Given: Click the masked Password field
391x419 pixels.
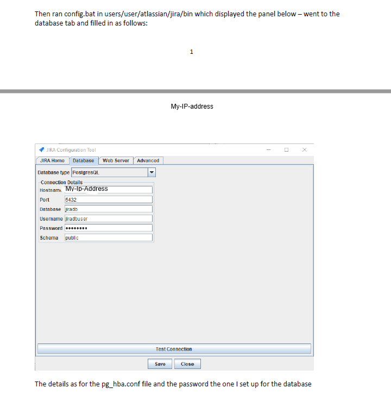Looking at the screenshot, I should coord(109,228).
